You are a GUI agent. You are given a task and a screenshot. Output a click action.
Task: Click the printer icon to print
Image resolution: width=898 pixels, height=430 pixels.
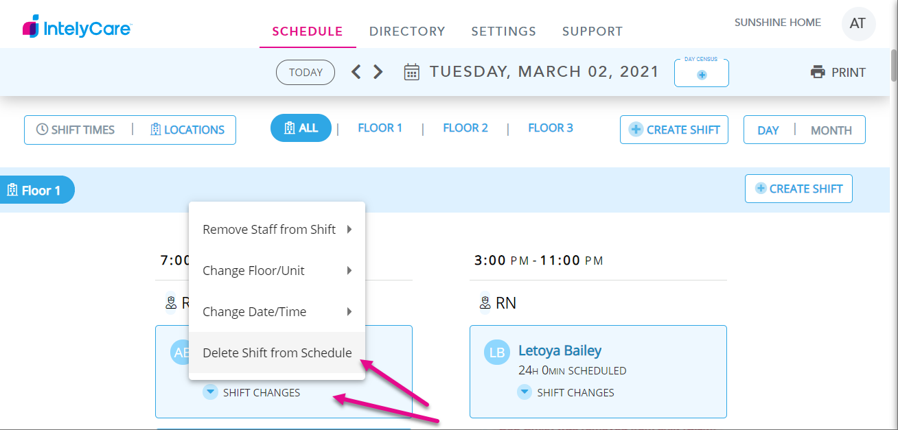point(818,72)
